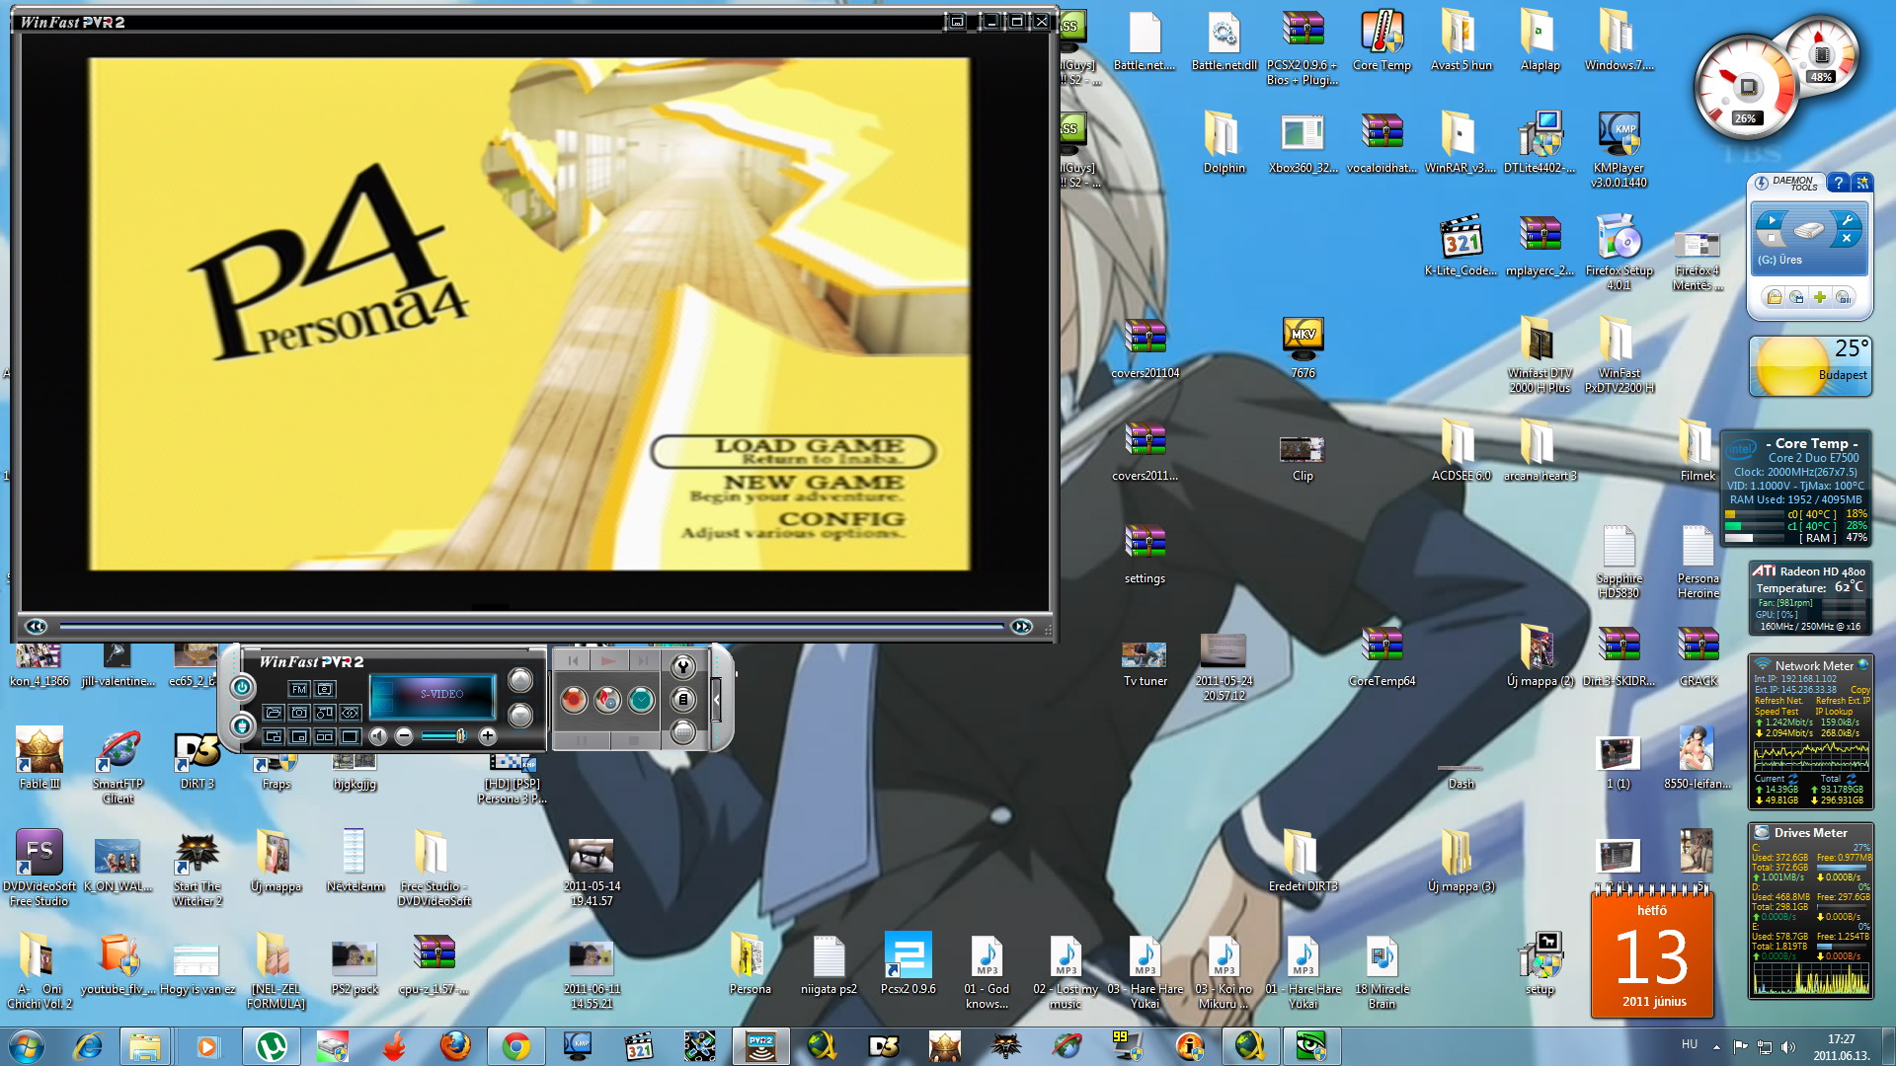1896x1066 pixels.
Task: Open the DiRT 3 desktop shortcut
Action: click(x=197, y=760)
